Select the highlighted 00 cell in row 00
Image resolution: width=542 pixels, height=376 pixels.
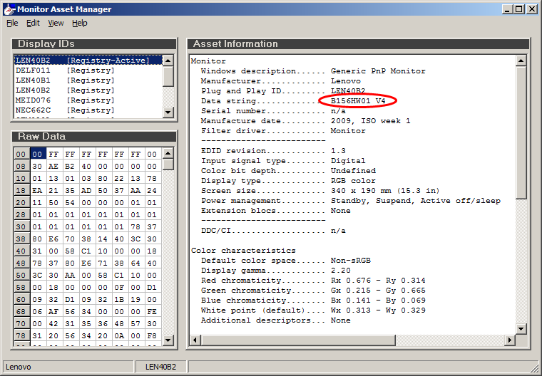(x=37, y=155)
